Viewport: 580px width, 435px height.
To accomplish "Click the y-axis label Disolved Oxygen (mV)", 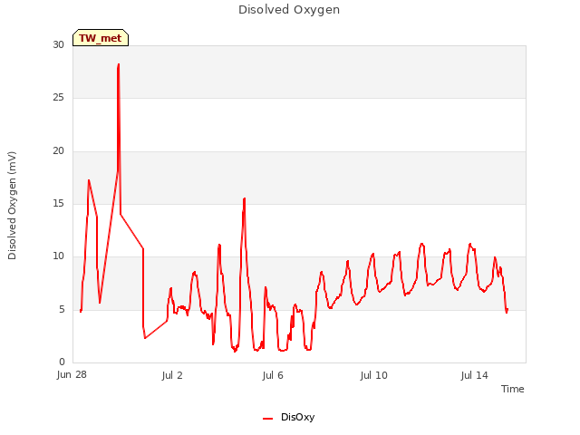I will coord(12,206).
